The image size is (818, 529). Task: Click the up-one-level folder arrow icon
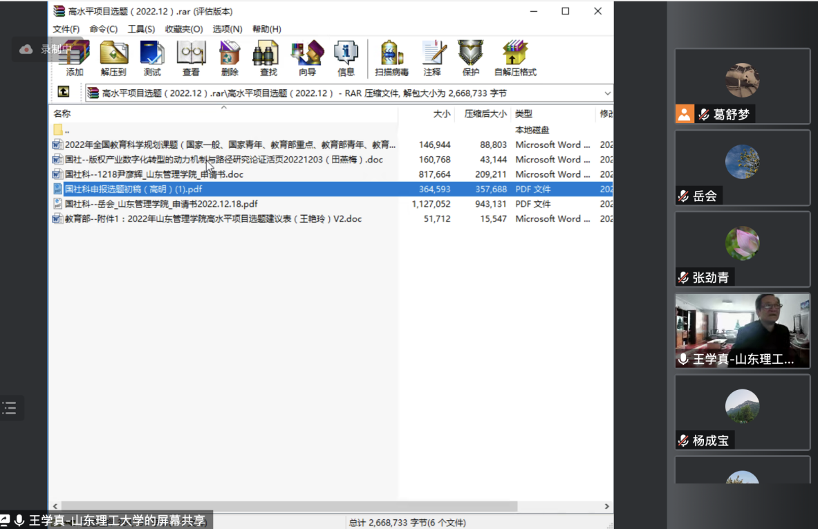(x=64, y=92)
